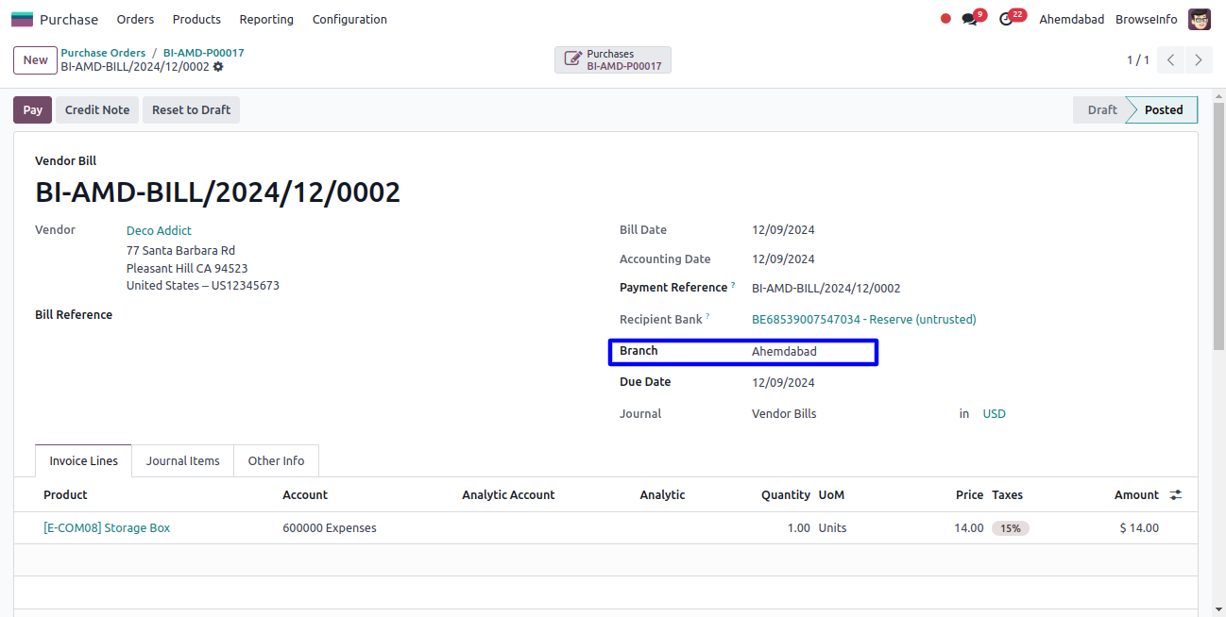
Task: Click the $ 14.00 amount cell
Action: 1139,528
